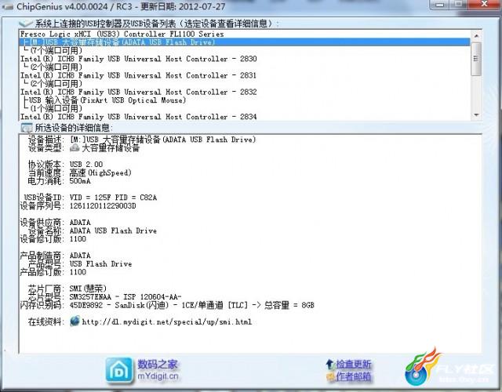Select the ADATA USB Flash Drive list entry

point(245,42)
